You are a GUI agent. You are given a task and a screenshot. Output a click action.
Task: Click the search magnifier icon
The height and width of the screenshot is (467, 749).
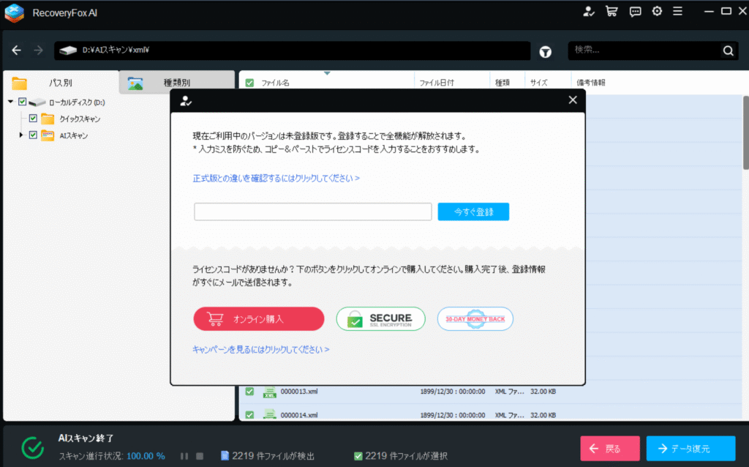coord(728,51)
